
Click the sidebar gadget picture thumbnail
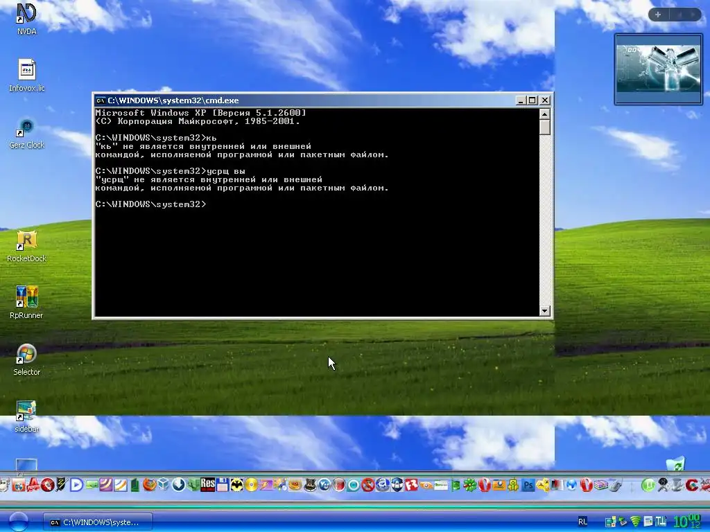659,69
